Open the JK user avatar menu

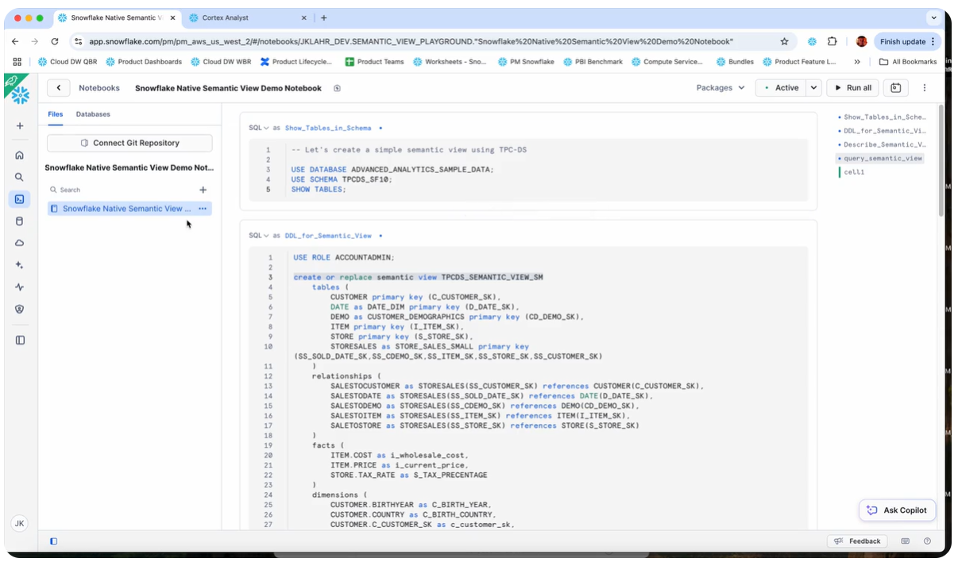[20, 524]
